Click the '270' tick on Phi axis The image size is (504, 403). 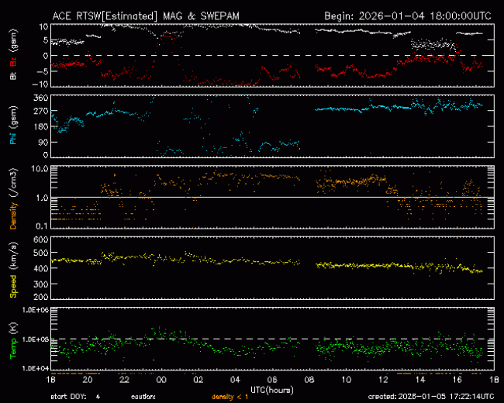(x=41, y=111)
